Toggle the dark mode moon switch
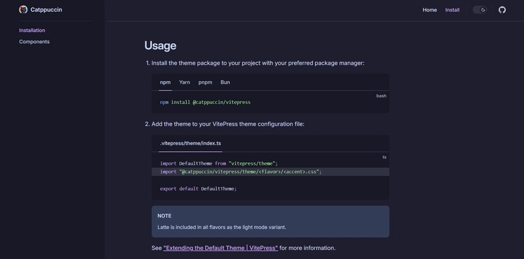 479,10
